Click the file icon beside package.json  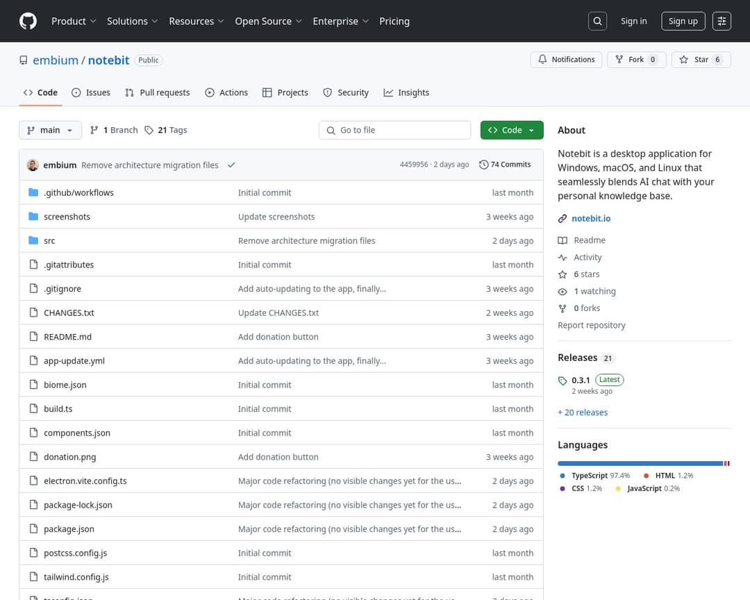tap(33, 528)
